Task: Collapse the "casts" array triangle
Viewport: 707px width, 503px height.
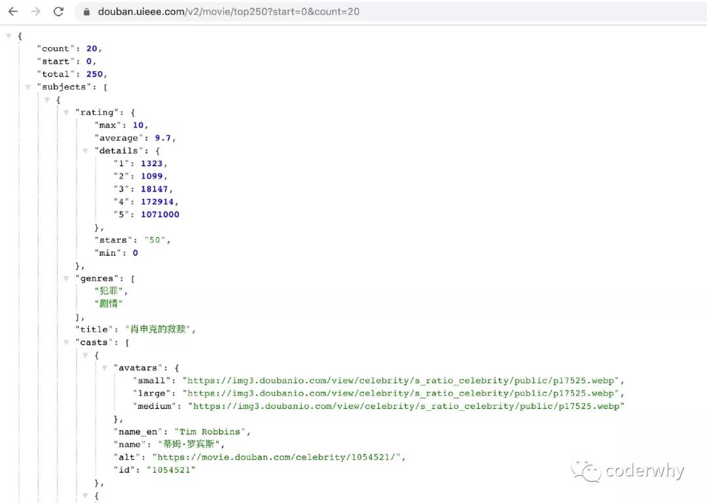Action: click(x=66, y=342)
